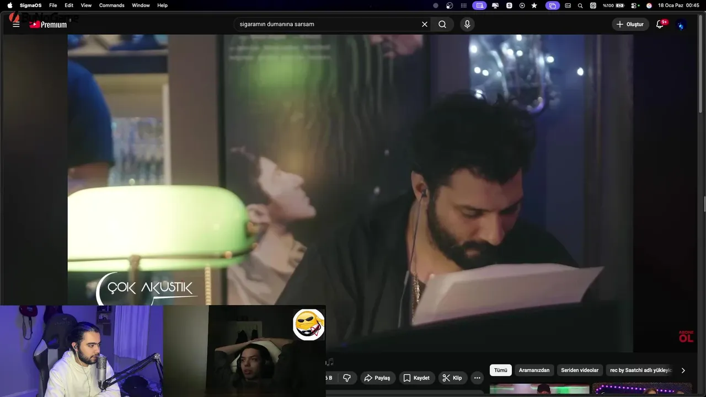This screenshot has width=706, height=397.
Task: Click the circled play menu bar icon
Action: point(522,6)
